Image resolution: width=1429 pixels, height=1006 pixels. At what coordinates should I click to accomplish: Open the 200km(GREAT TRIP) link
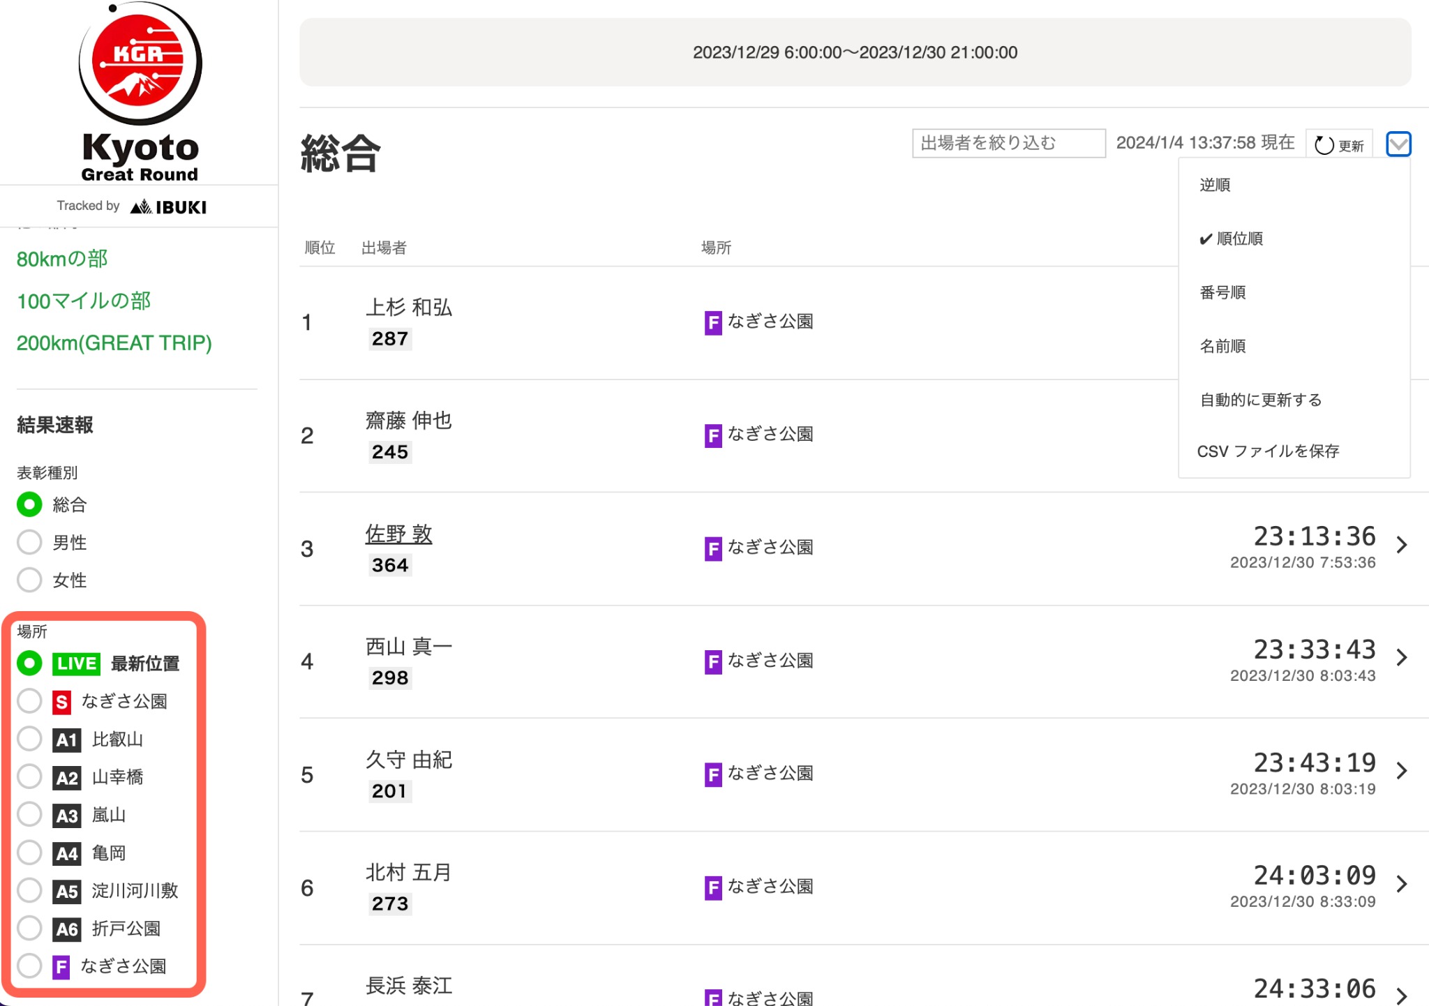(x=114, y=343)
